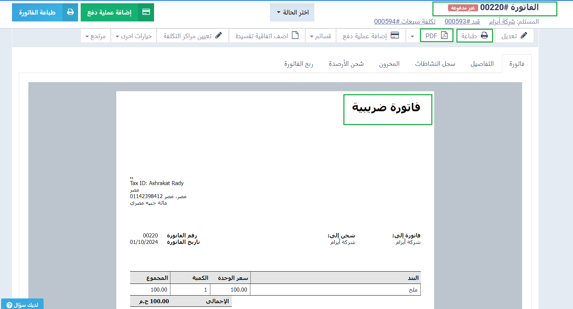The height and width of the screenshot is (309, 573).
Task: Open the سجل النشاطات tab
Action: (435, 64)
